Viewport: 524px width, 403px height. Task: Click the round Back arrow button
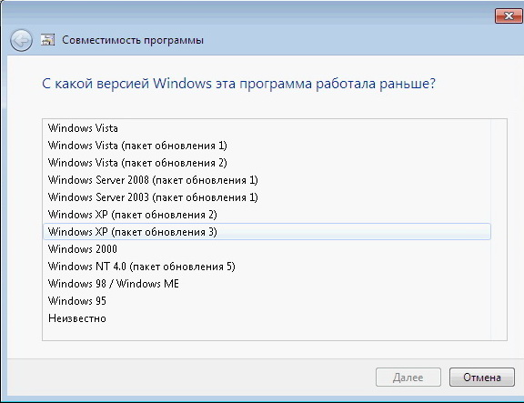click(x=21, y=40)
